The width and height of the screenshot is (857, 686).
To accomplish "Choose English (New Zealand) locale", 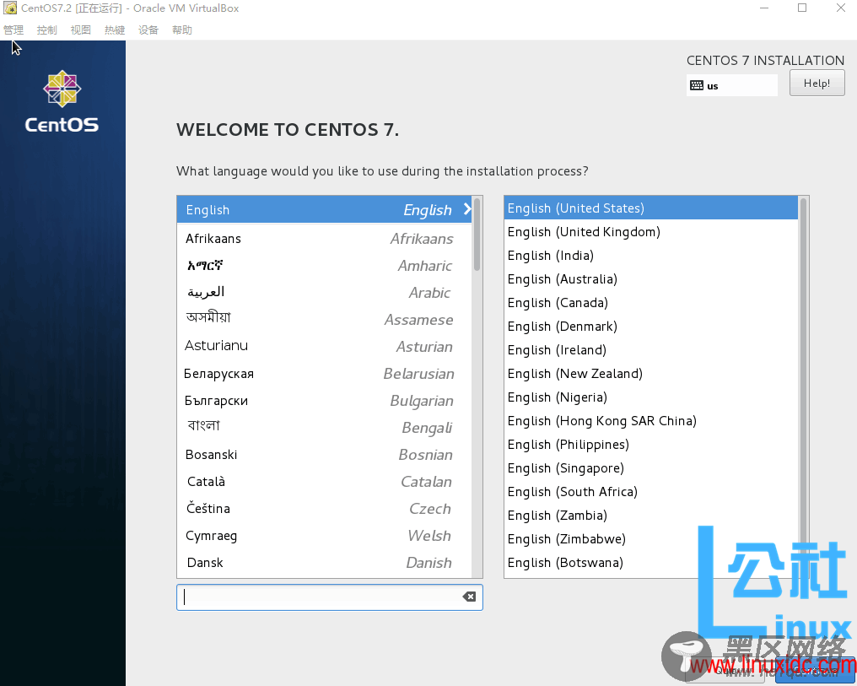I will click(651, 373).
